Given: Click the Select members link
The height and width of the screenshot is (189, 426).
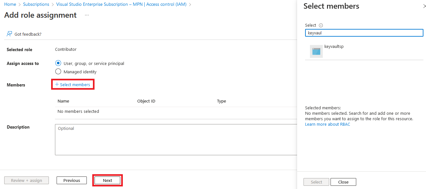Looking at the screenshot, I should coord(73,85).
